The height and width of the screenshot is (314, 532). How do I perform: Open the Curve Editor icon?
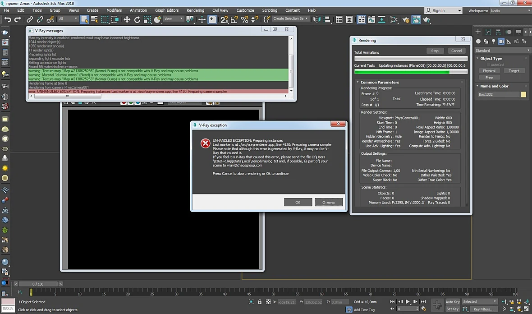pyautogui.click(x=371, y=20)
